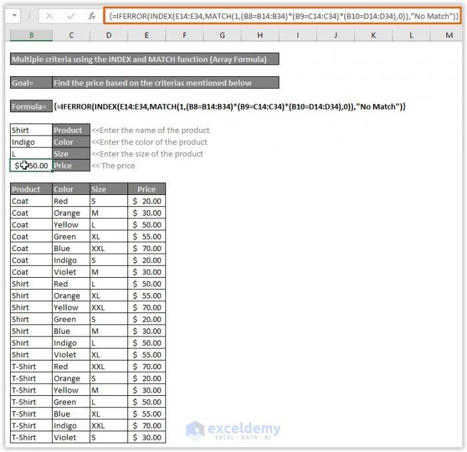Open the Insert Function fx icon

tap(92, 16)
